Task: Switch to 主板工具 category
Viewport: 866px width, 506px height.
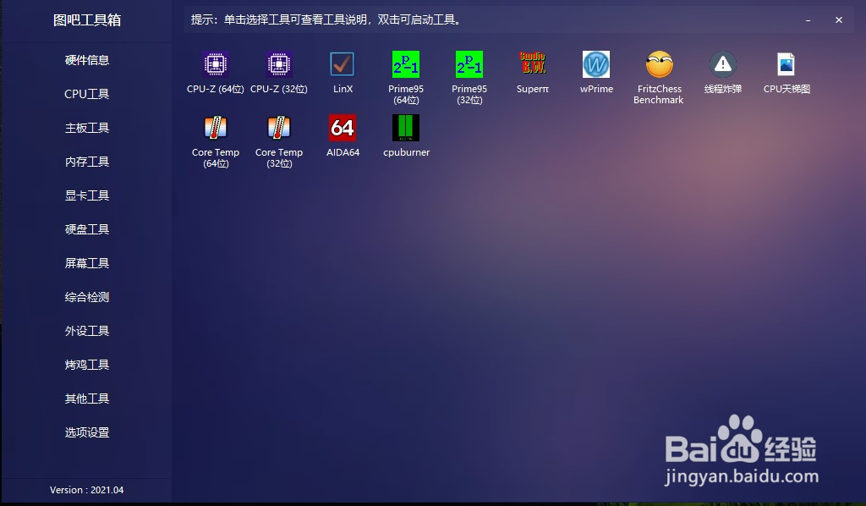Action: click(x=87, y=128)
